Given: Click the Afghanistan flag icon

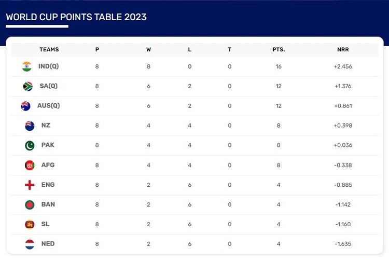Looking at the screenshot, I should tap(30, 165).
